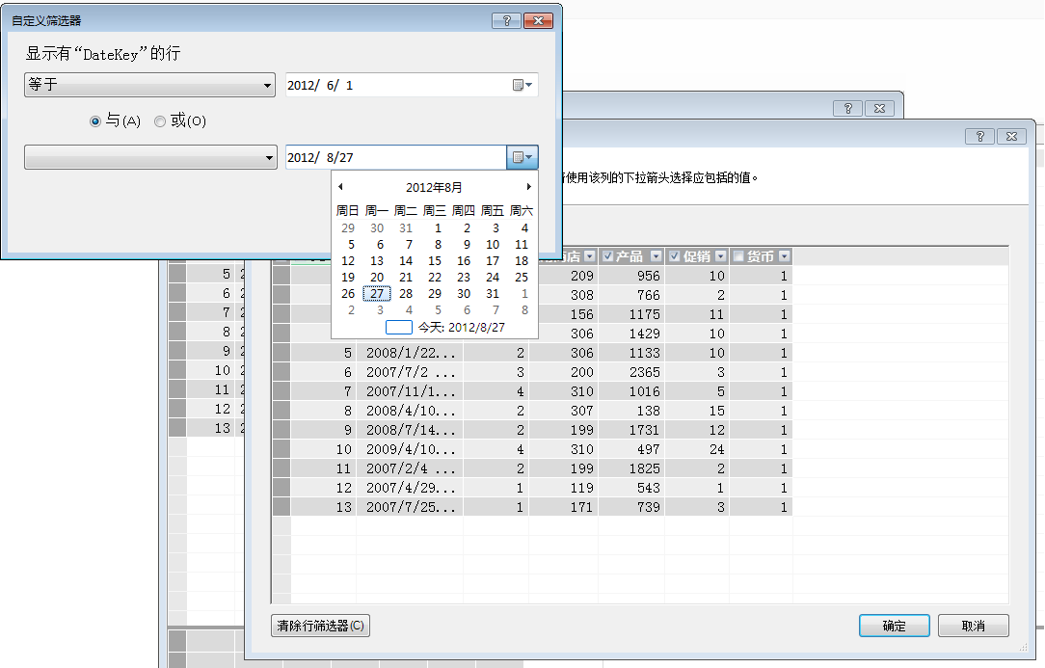Select the 或(O) radio option
Image resolution: width=1045 pixels, height=668 pixels.
tap(160, 121)
